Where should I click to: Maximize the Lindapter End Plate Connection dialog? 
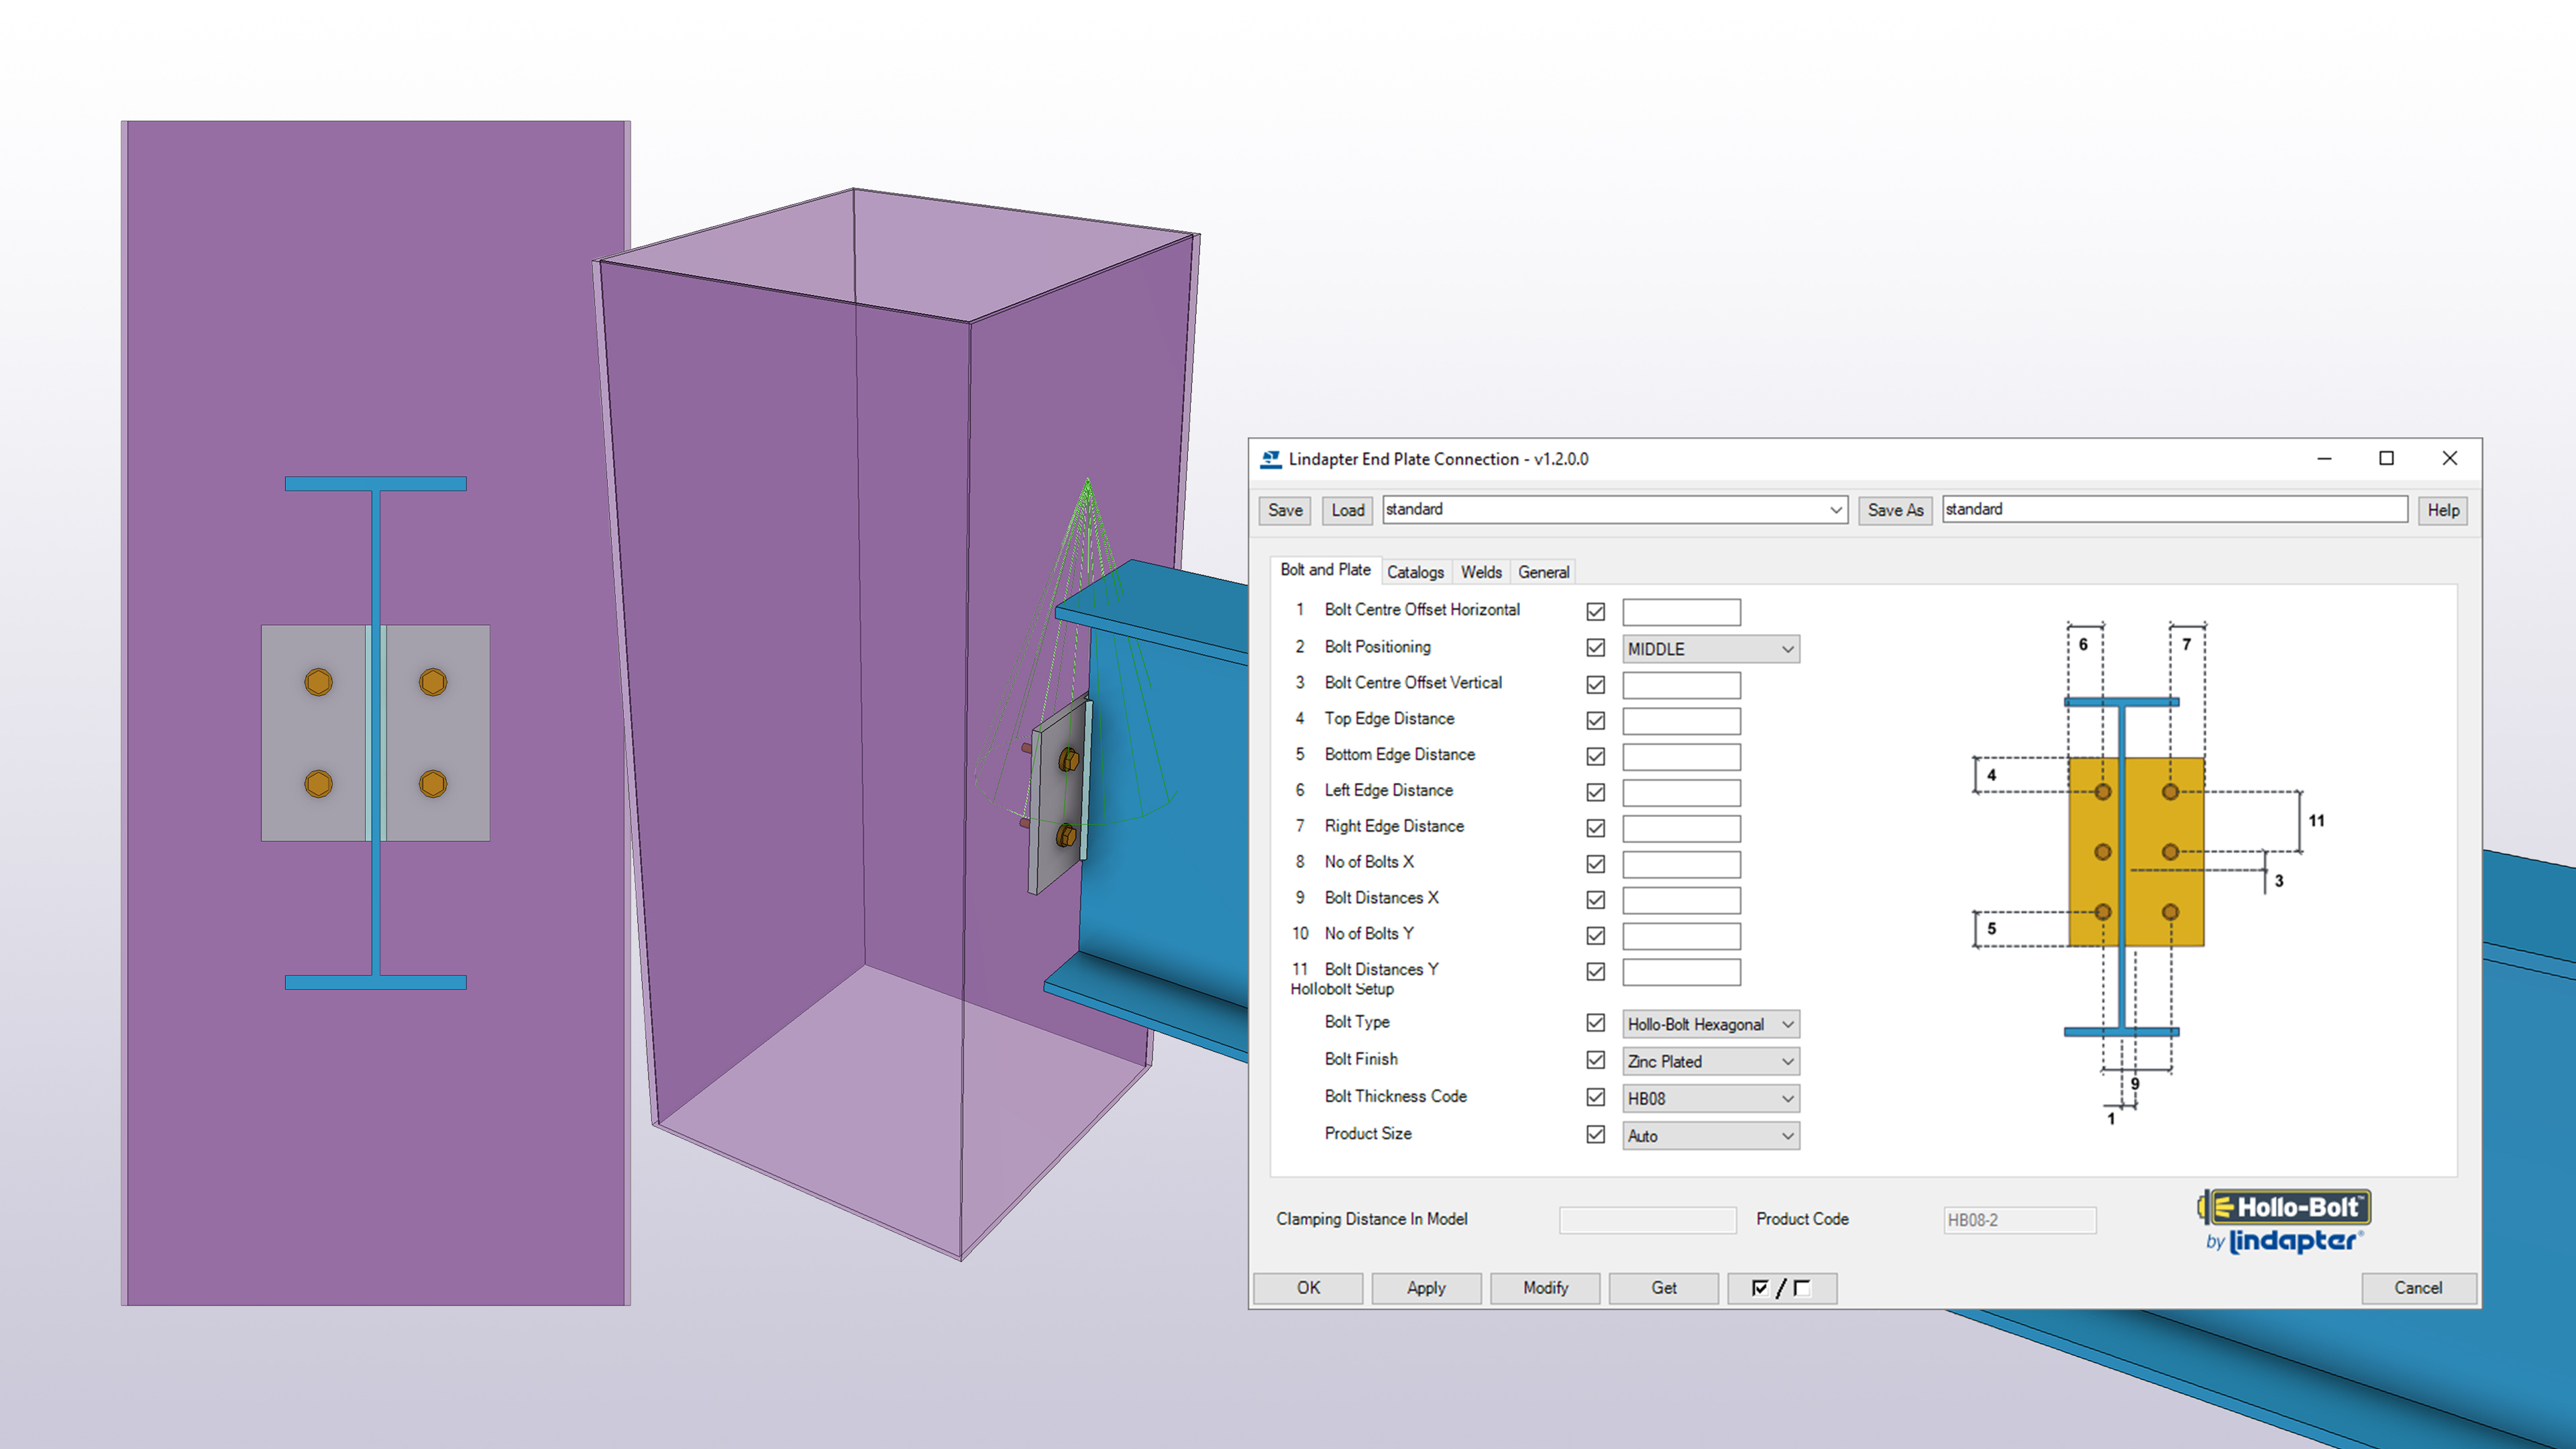click(2386, 458)
